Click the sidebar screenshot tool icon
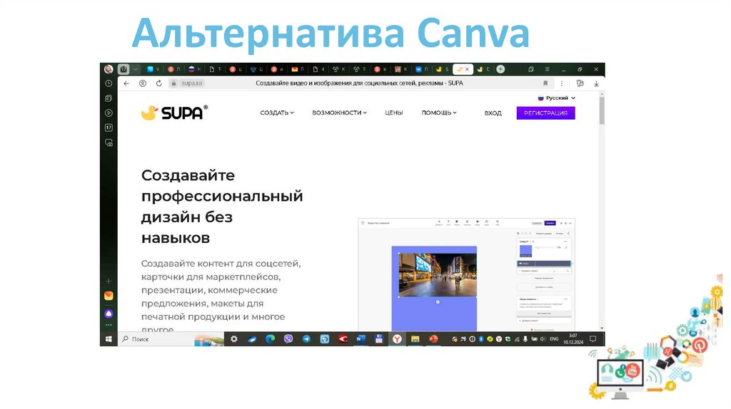The image size is (731, 409). pyautogui.click(x=109, y=143)
